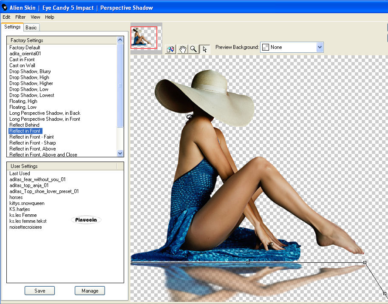
Task: Select the adita_oriental01 preset
Action: click(x=25, y=54)
